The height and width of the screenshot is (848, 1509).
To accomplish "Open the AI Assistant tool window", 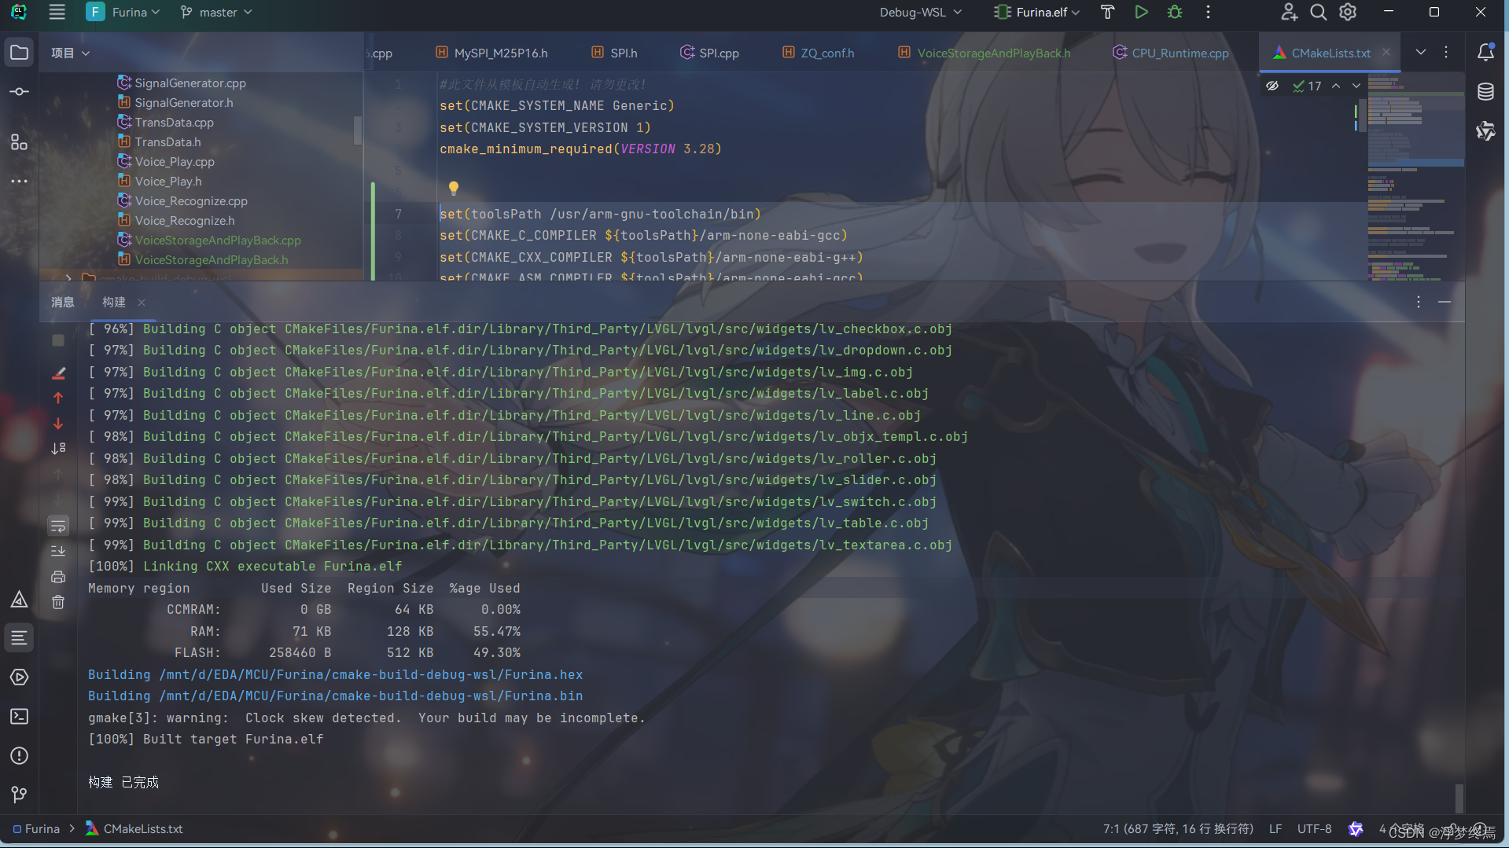I will pos(1485,130).
